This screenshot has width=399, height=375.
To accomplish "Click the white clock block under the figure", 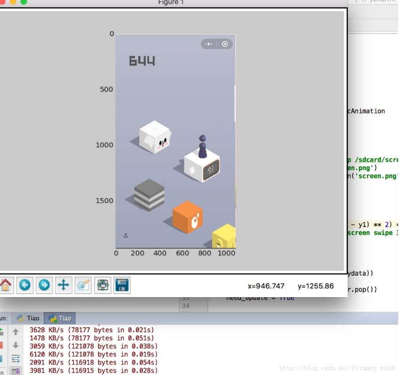I will tap(202, 166).
